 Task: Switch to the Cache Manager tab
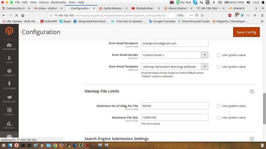pyautogui.click(x=113, y=8)
